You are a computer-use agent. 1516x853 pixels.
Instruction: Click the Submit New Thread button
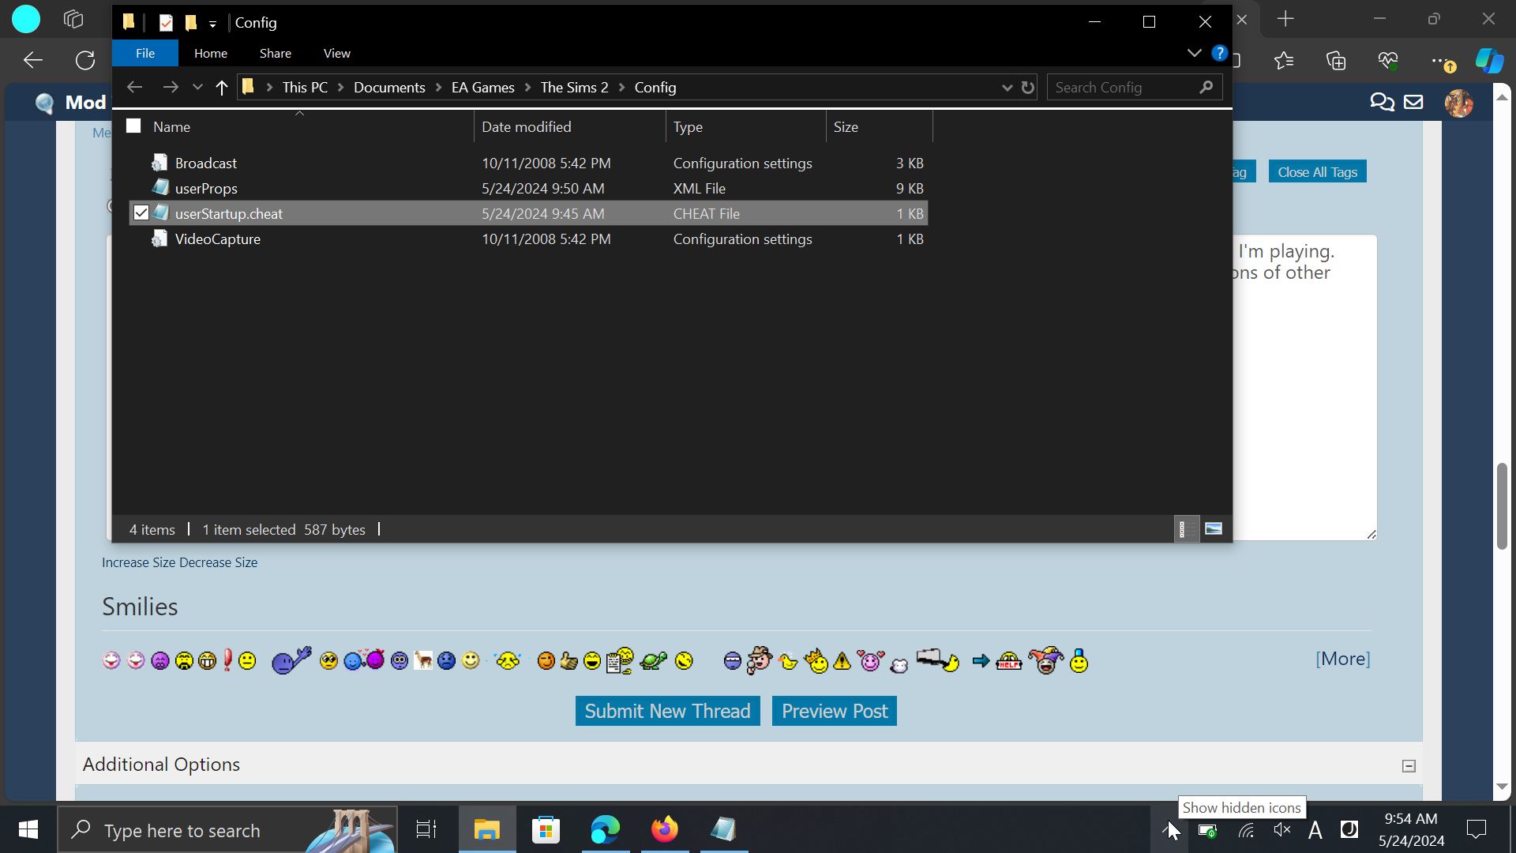667,710
